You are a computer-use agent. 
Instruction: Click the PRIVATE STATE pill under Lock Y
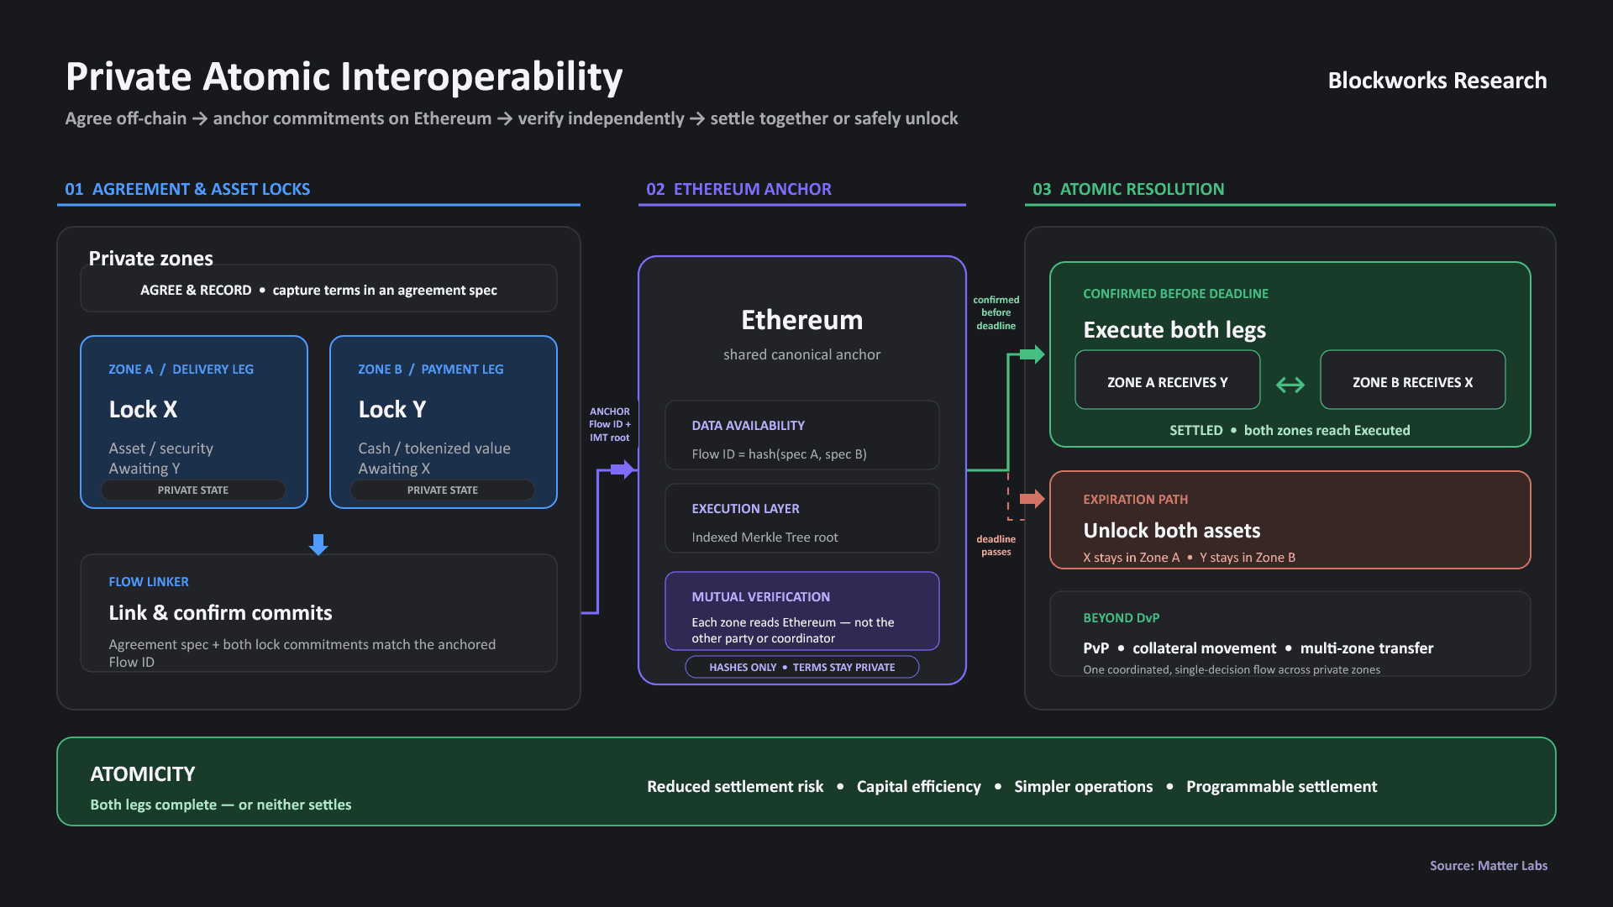click(443, 490)
